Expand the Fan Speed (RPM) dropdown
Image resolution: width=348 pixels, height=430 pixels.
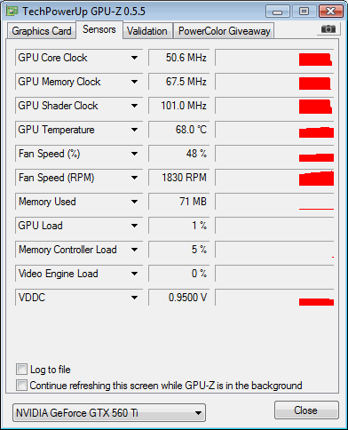pyautogui.click(x=134, y=178)
